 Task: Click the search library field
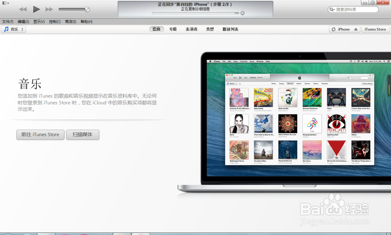click(x=353, y=9)
